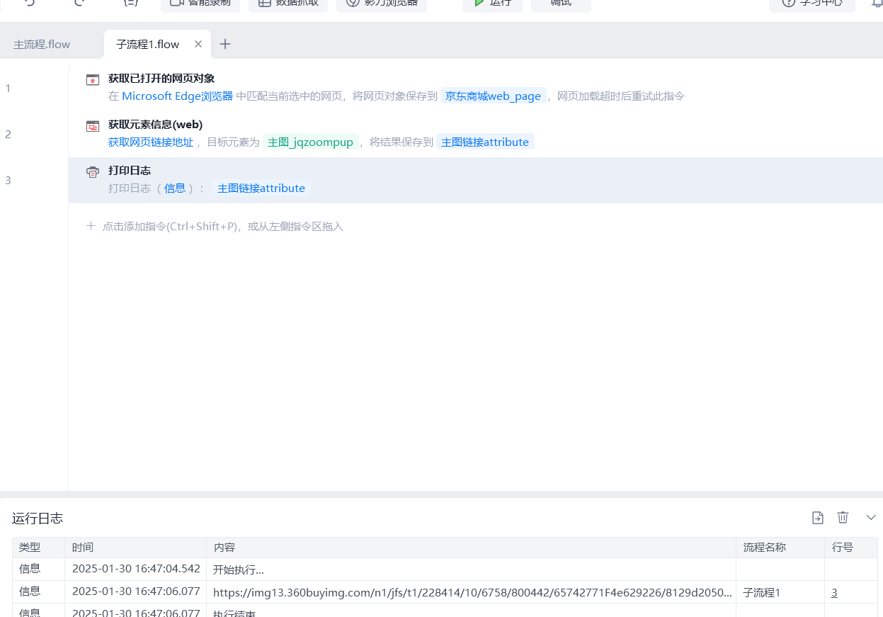Viewport: 883px width, 617px height.
Task: Collapse the 运行日志 panel with chevron
Action: tap(871, 518)
